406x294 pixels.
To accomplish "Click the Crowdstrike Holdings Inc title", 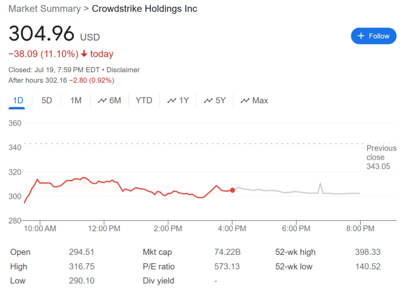I will pos(144,9).
